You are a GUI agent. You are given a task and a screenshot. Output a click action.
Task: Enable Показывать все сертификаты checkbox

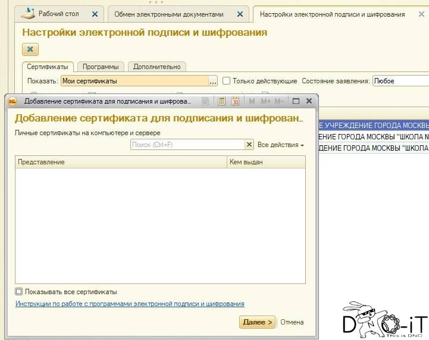(x=19, y=292)
